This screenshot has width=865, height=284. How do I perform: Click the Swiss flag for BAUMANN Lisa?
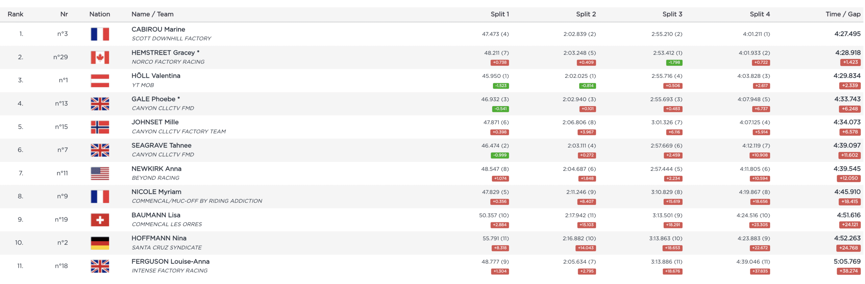(x=100, y=220)
